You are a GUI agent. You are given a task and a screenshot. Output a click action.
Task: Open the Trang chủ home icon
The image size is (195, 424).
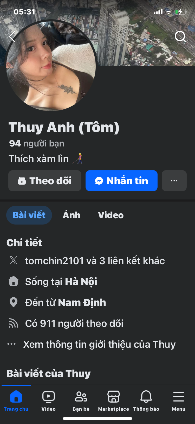(16, 397)
